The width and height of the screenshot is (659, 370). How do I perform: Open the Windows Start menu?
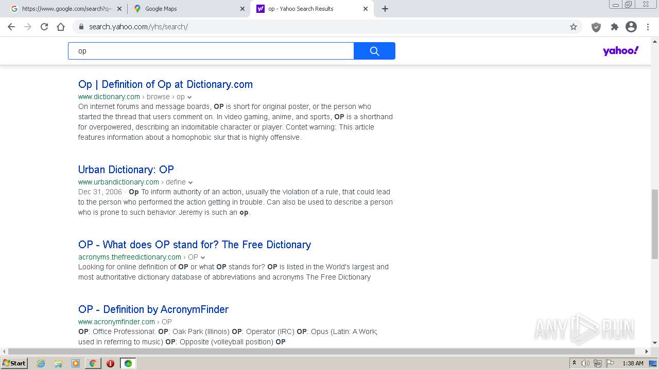pos(14,363)
